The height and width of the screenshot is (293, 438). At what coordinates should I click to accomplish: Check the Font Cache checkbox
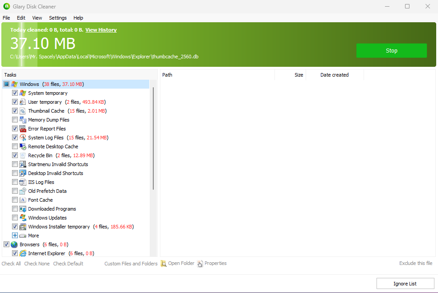pyautogui.click(x=15, y=200)
